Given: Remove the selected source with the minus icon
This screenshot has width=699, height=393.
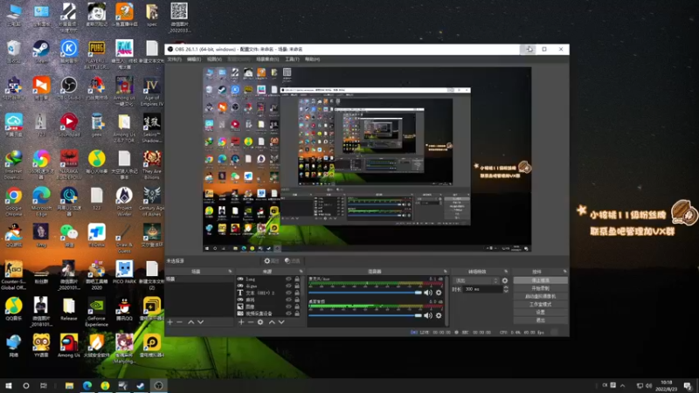Looking at the screenshot, I should 251,322.
